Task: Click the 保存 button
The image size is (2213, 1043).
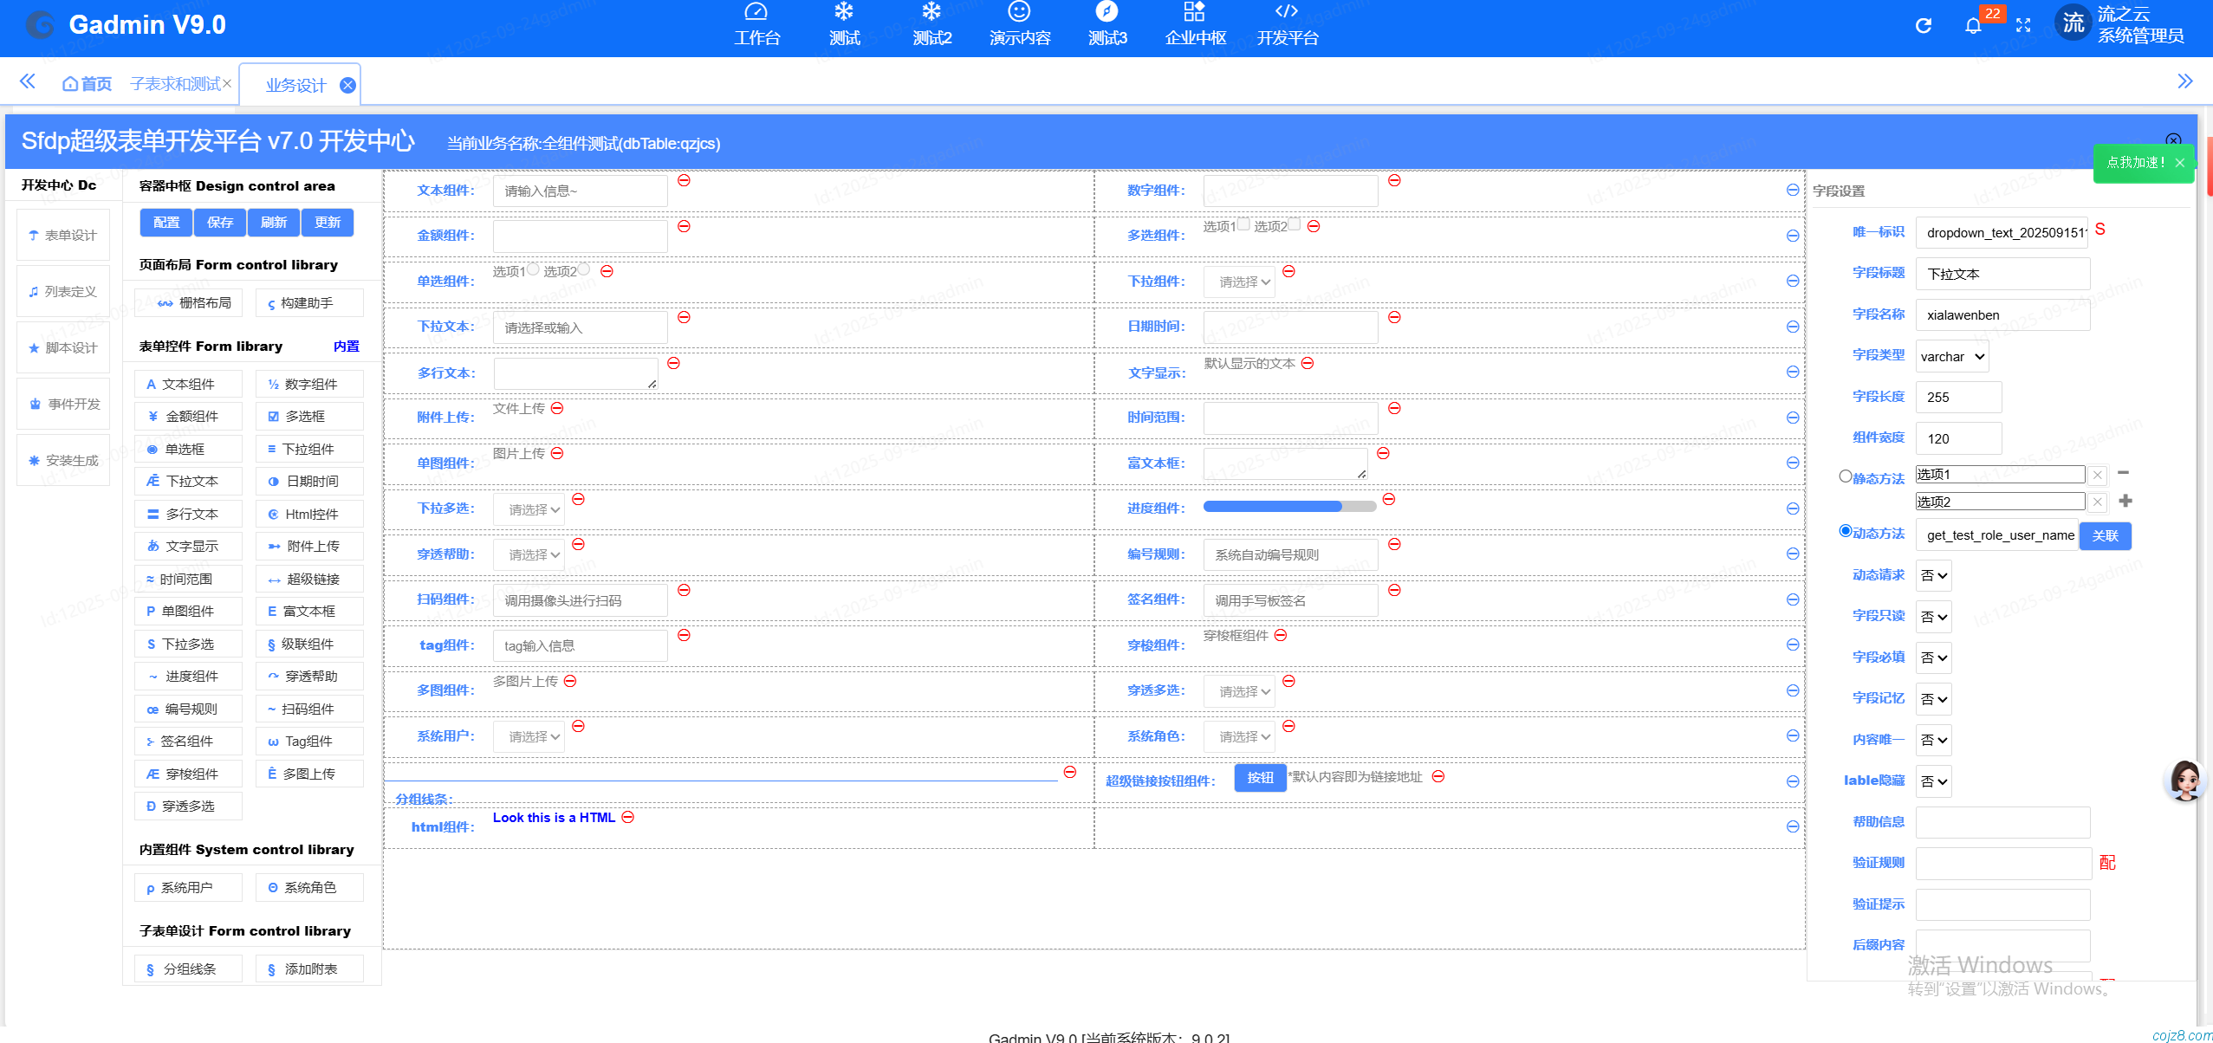Action: (x=220, y=223)
